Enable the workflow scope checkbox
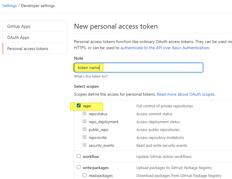This screenshot has height=179, width=232. pyautogui.click(x=79, y=156)
